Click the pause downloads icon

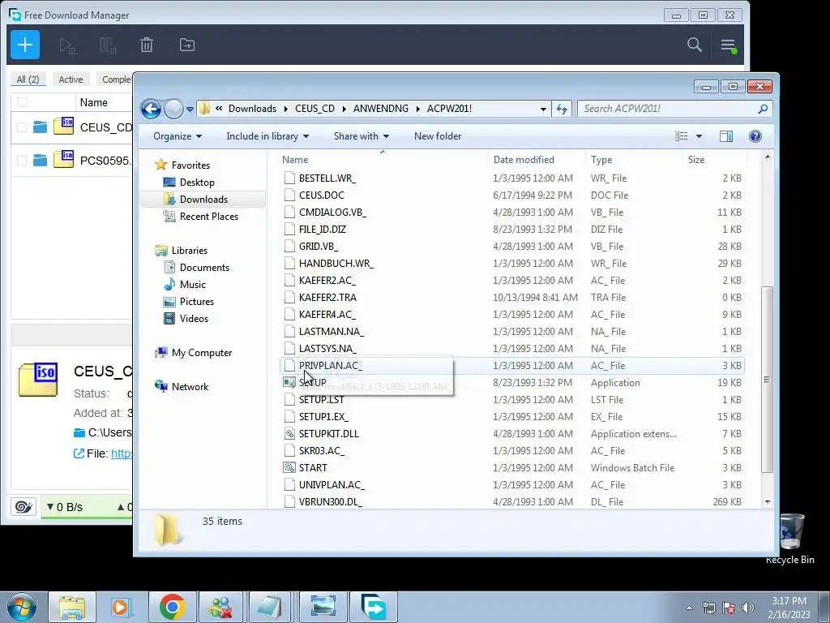108,45
